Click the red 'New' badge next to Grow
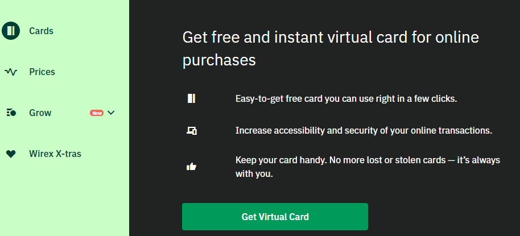Screen dimensions: 520x236 (97, 113)
